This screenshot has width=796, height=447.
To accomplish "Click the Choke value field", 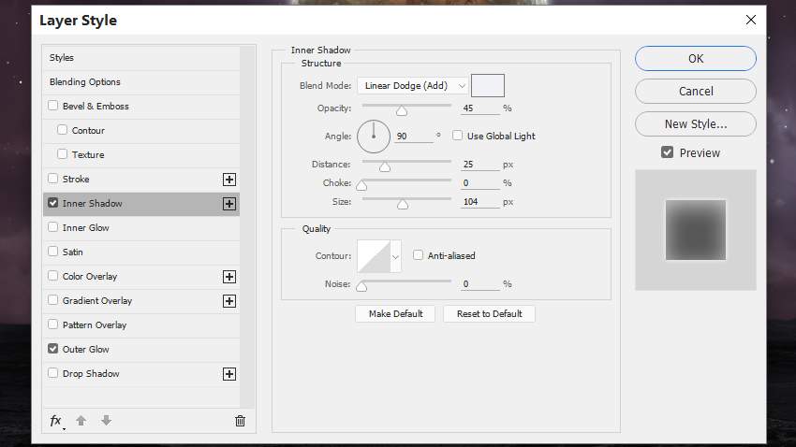I will [480, 183].
